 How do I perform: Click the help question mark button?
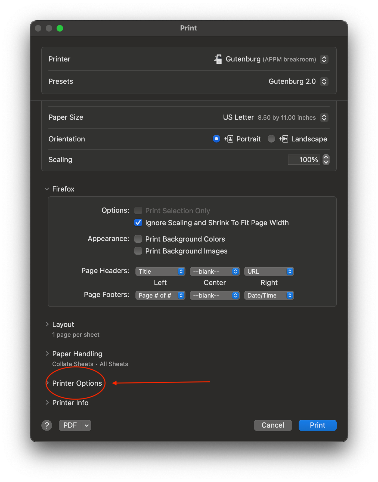tap(47, 425)
